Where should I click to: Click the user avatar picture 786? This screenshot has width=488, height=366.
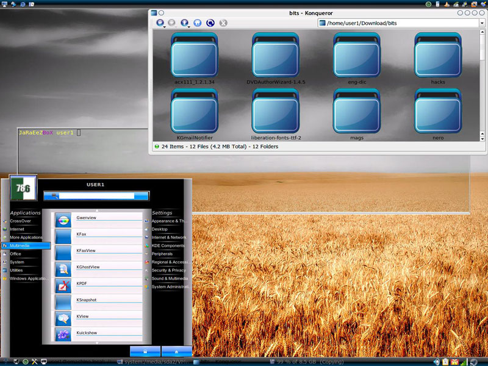coord(23,188)
